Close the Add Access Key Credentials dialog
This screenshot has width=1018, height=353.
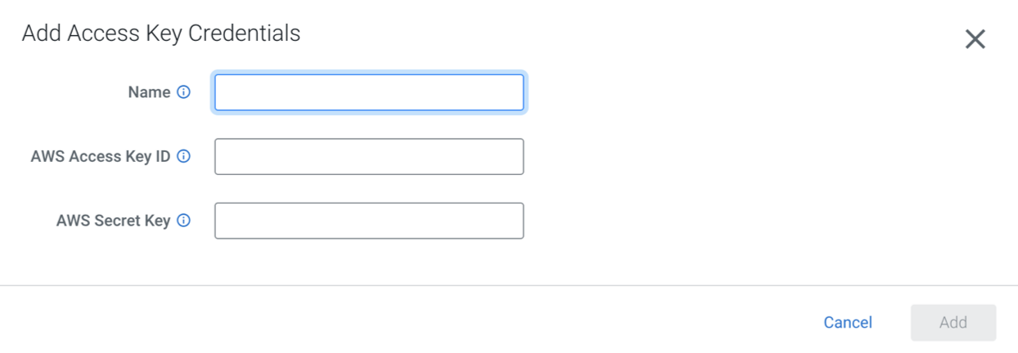(975, 39)
